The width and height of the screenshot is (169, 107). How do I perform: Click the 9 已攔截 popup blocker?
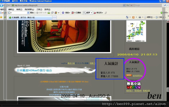tap(76, 13)
